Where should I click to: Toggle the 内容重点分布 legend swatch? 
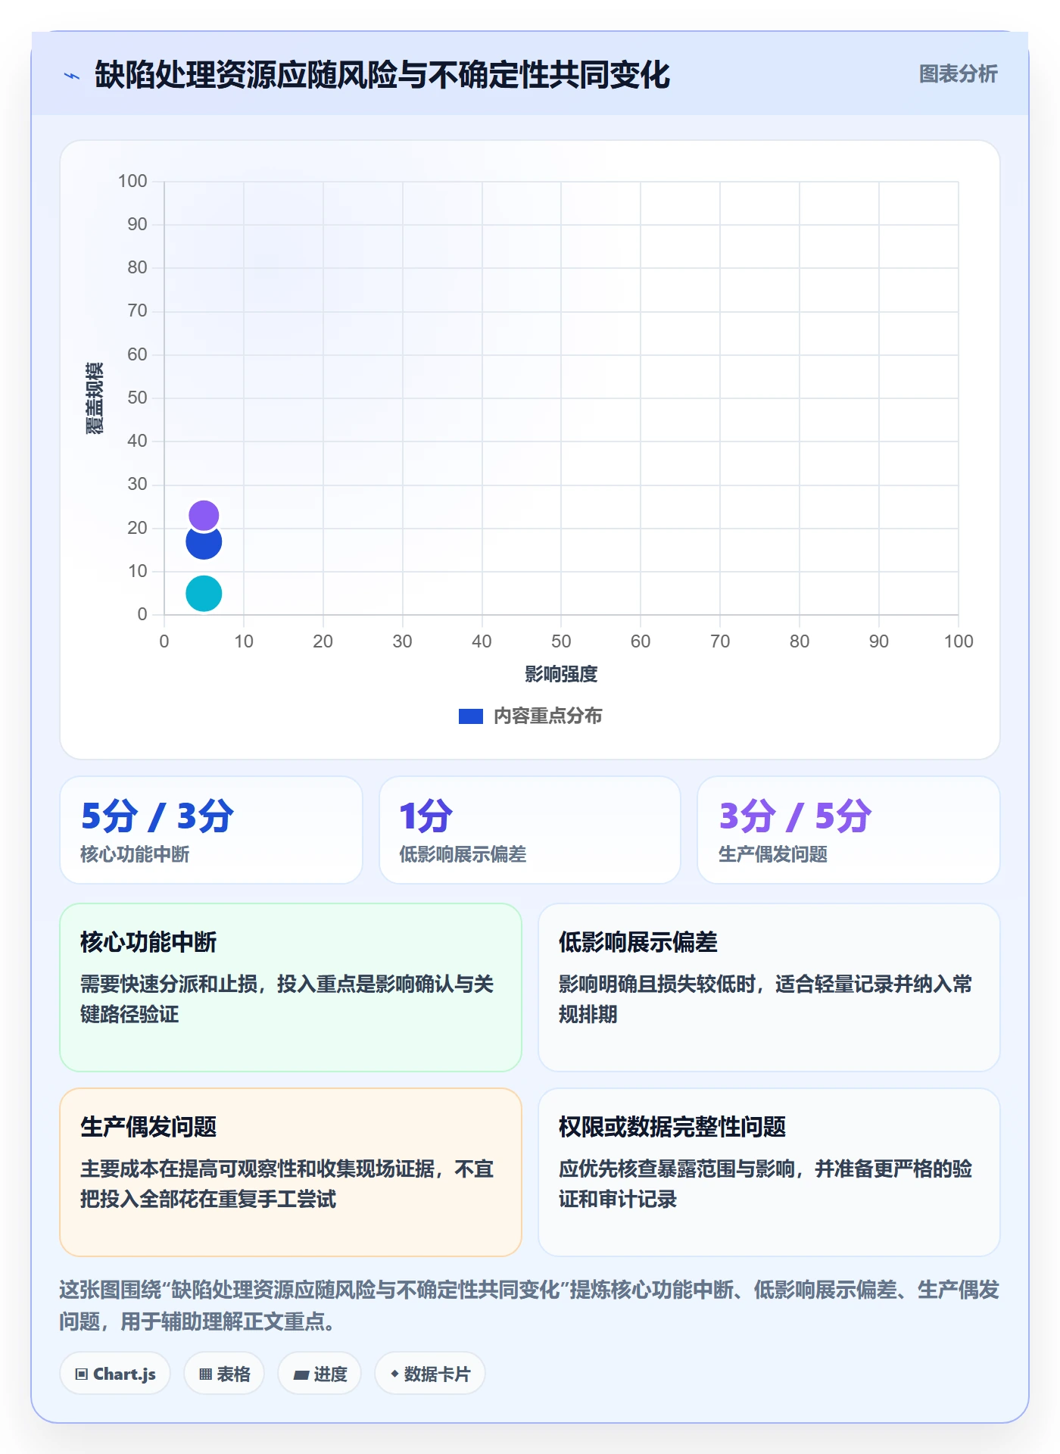coord(471,716)
